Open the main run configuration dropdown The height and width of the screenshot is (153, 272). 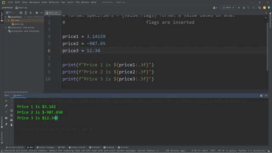tap(228, 8)
